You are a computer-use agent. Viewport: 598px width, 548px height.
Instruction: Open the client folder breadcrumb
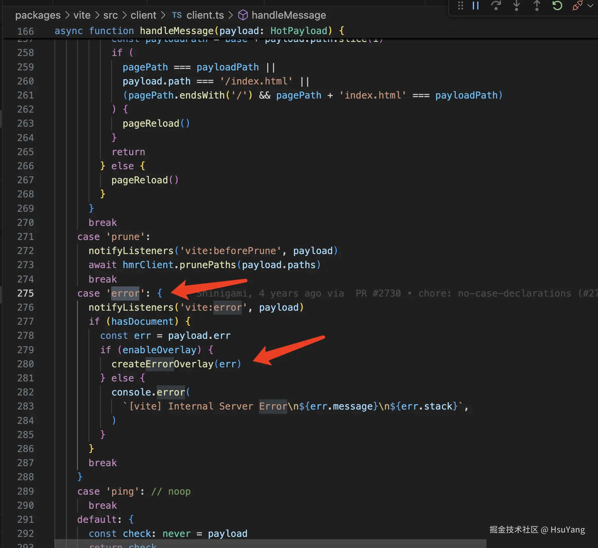[x=144, y=15]
